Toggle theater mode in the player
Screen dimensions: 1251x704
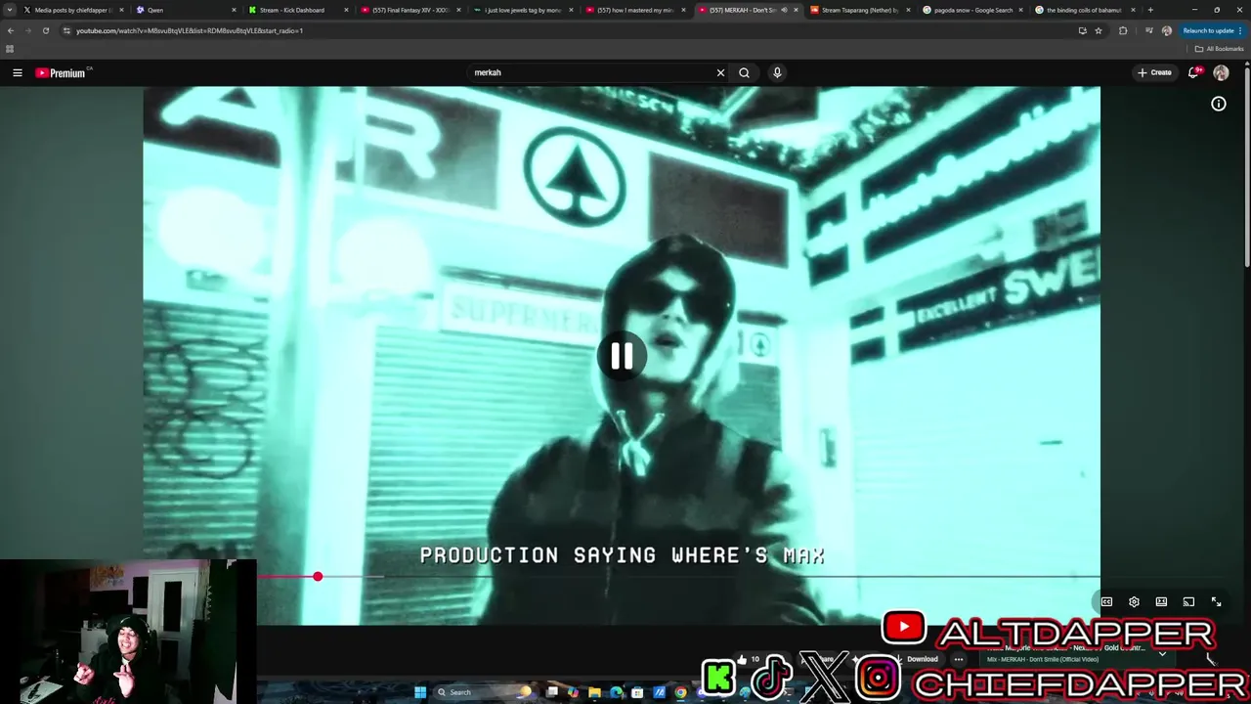tap(1161, 602)
